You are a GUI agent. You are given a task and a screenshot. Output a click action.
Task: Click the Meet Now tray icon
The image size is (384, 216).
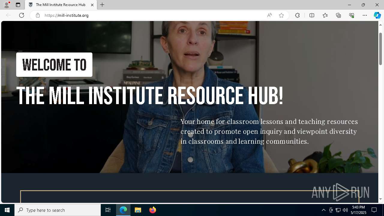click(x=331, y=210)
